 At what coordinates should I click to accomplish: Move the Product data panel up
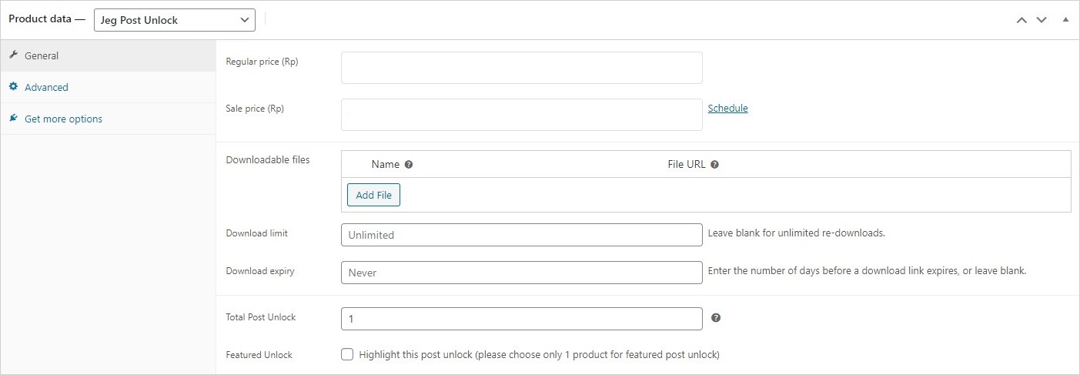coord(1021,20)
